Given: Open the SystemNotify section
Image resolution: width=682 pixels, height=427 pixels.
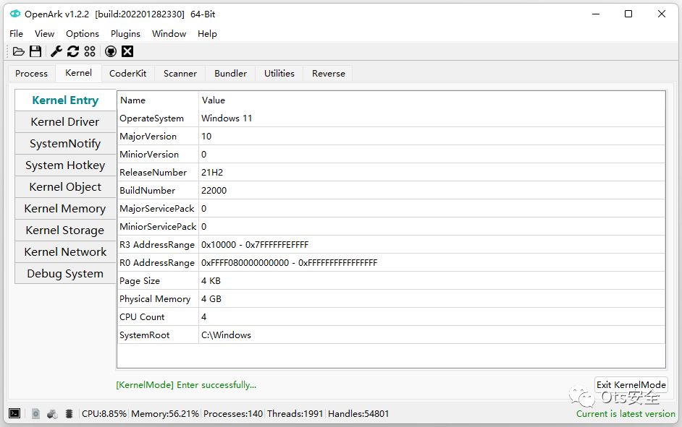Looking at the screenshot, I should tap(65, 144).
